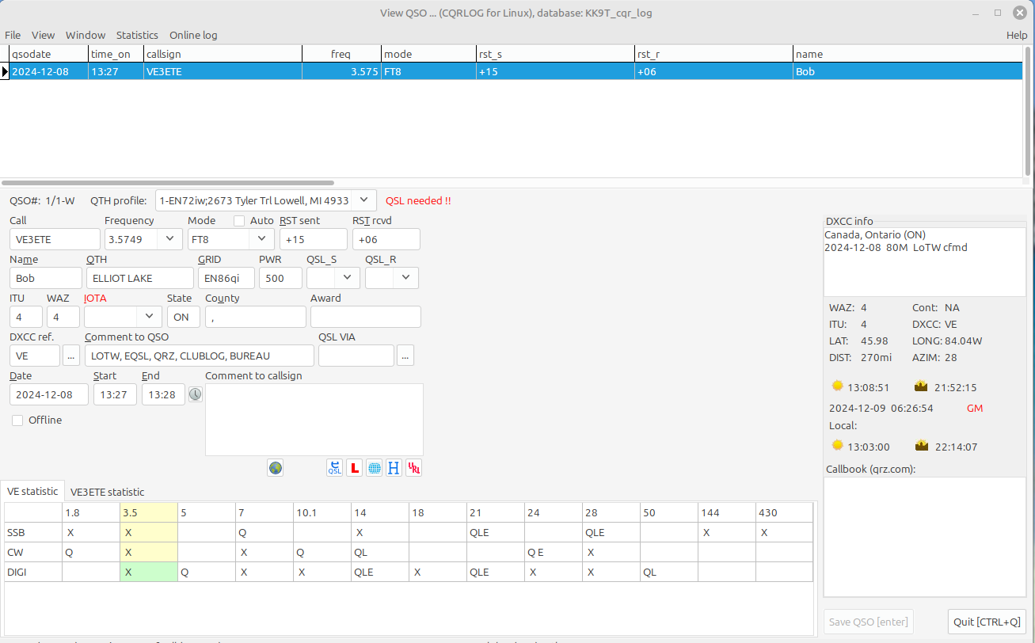
Task: Click the Callbook (qrz.com) text box
Action: tap(925, 536)
